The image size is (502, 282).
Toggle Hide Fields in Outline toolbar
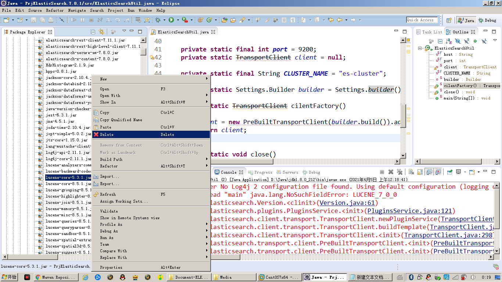click(458, 41)
